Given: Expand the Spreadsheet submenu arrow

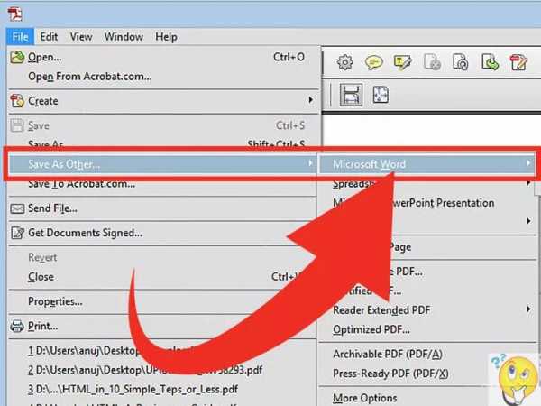Looking at the screenshot, I should click(528, 183).
